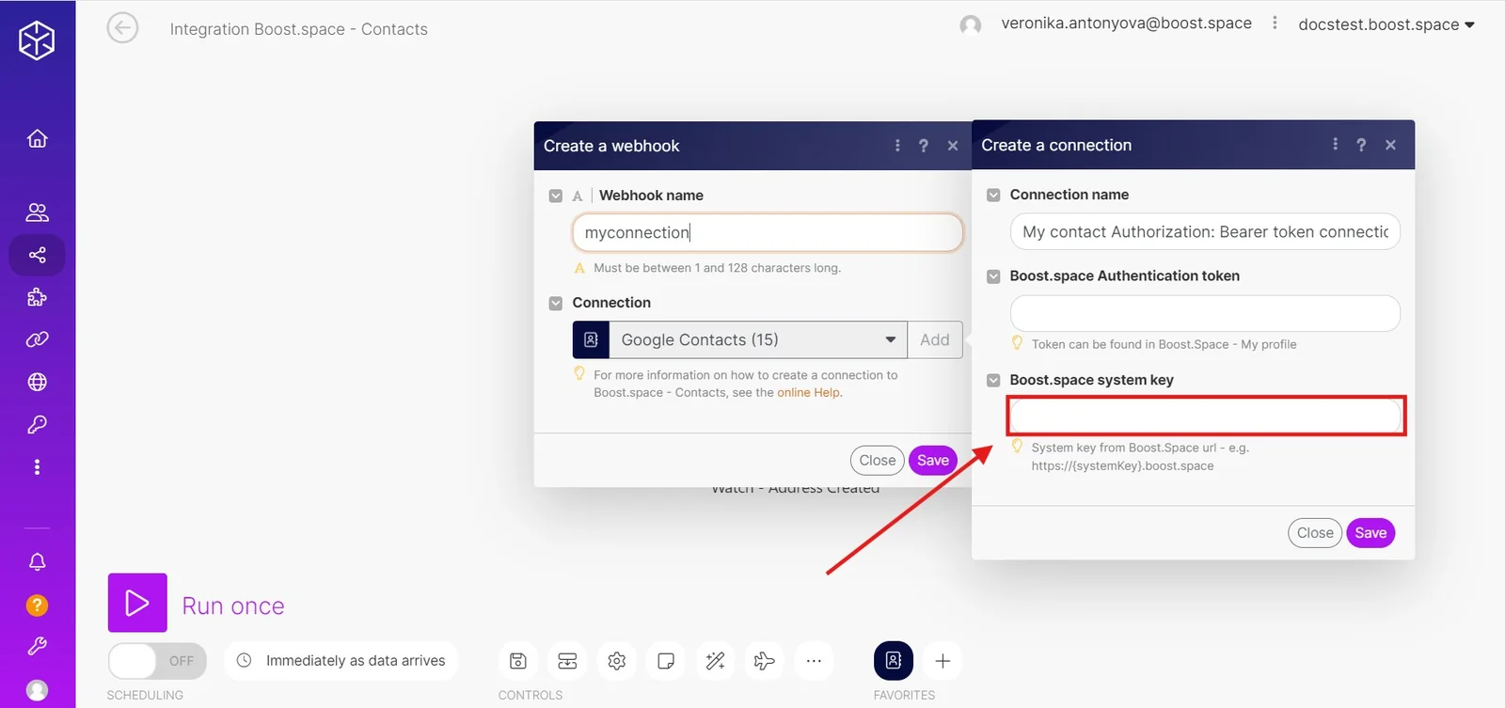Click the Boost.space cube logo
This screenshot has height=708, width=1505.
[37, 40]
